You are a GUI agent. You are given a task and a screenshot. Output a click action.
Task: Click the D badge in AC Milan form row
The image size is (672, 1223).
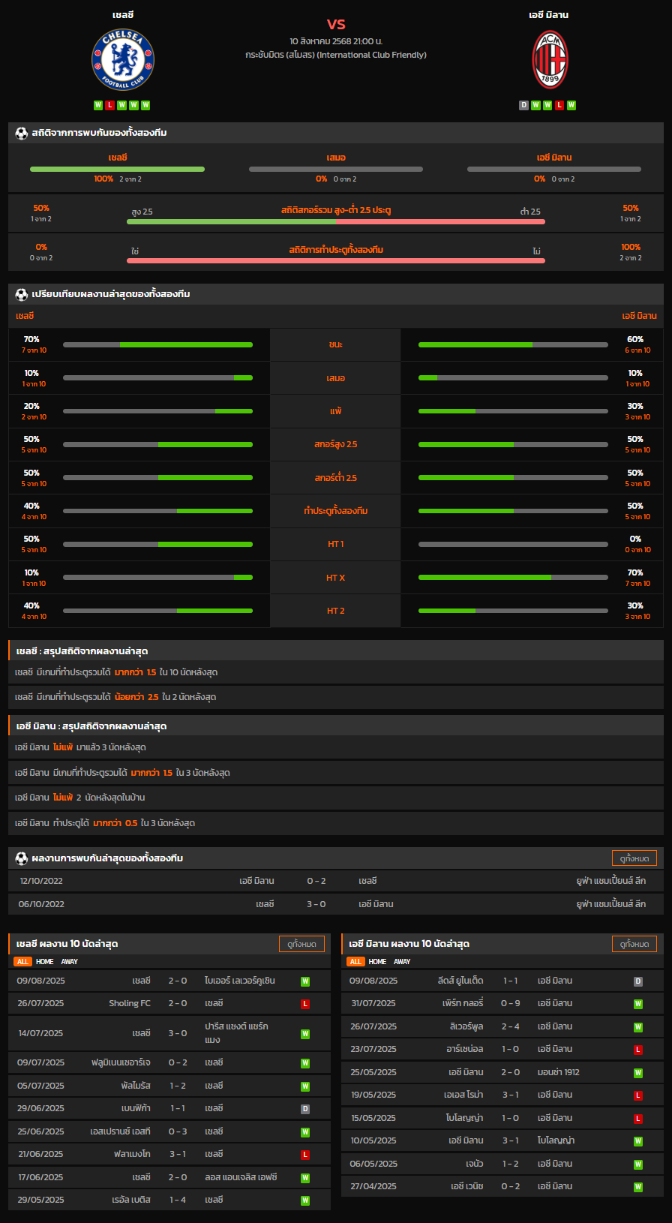pos(523,105)
